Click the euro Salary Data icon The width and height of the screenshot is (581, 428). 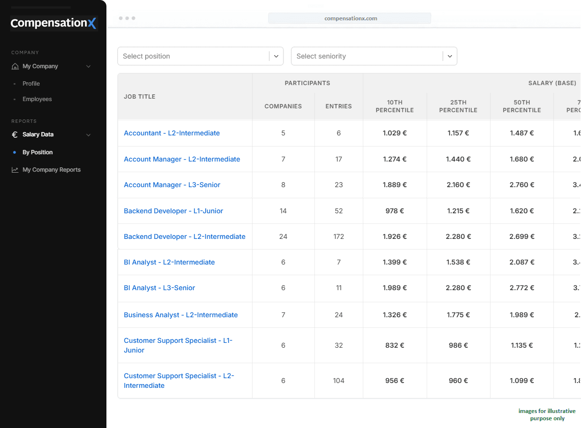[15, 135]
